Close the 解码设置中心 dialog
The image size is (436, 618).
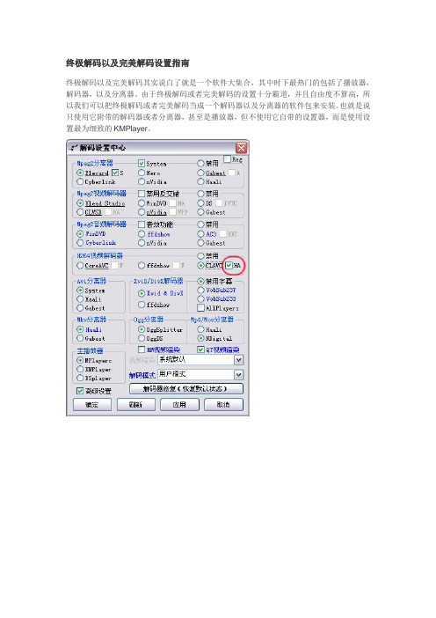(241, 148)
